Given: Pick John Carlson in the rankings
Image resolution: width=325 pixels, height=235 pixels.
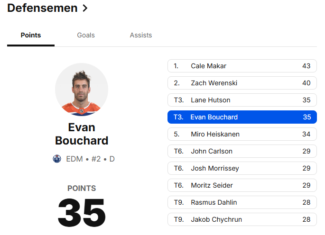Looking at the screenshot, I should pos(242,151).
